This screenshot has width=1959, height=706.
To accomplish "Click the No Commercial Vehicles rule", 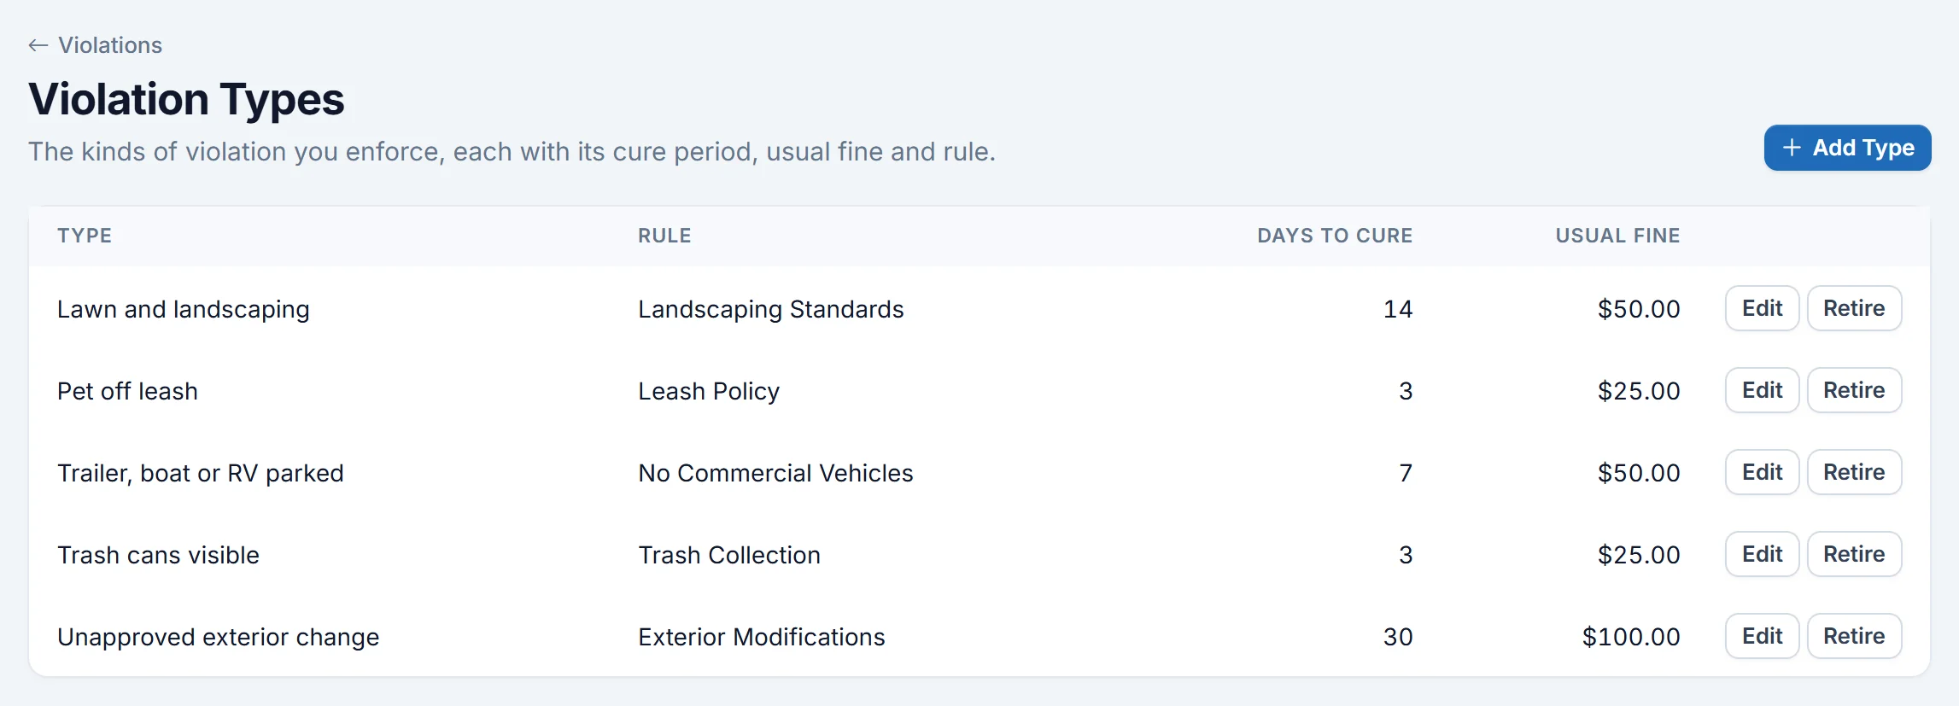I will pyautogui.click(x=775, y=473).
